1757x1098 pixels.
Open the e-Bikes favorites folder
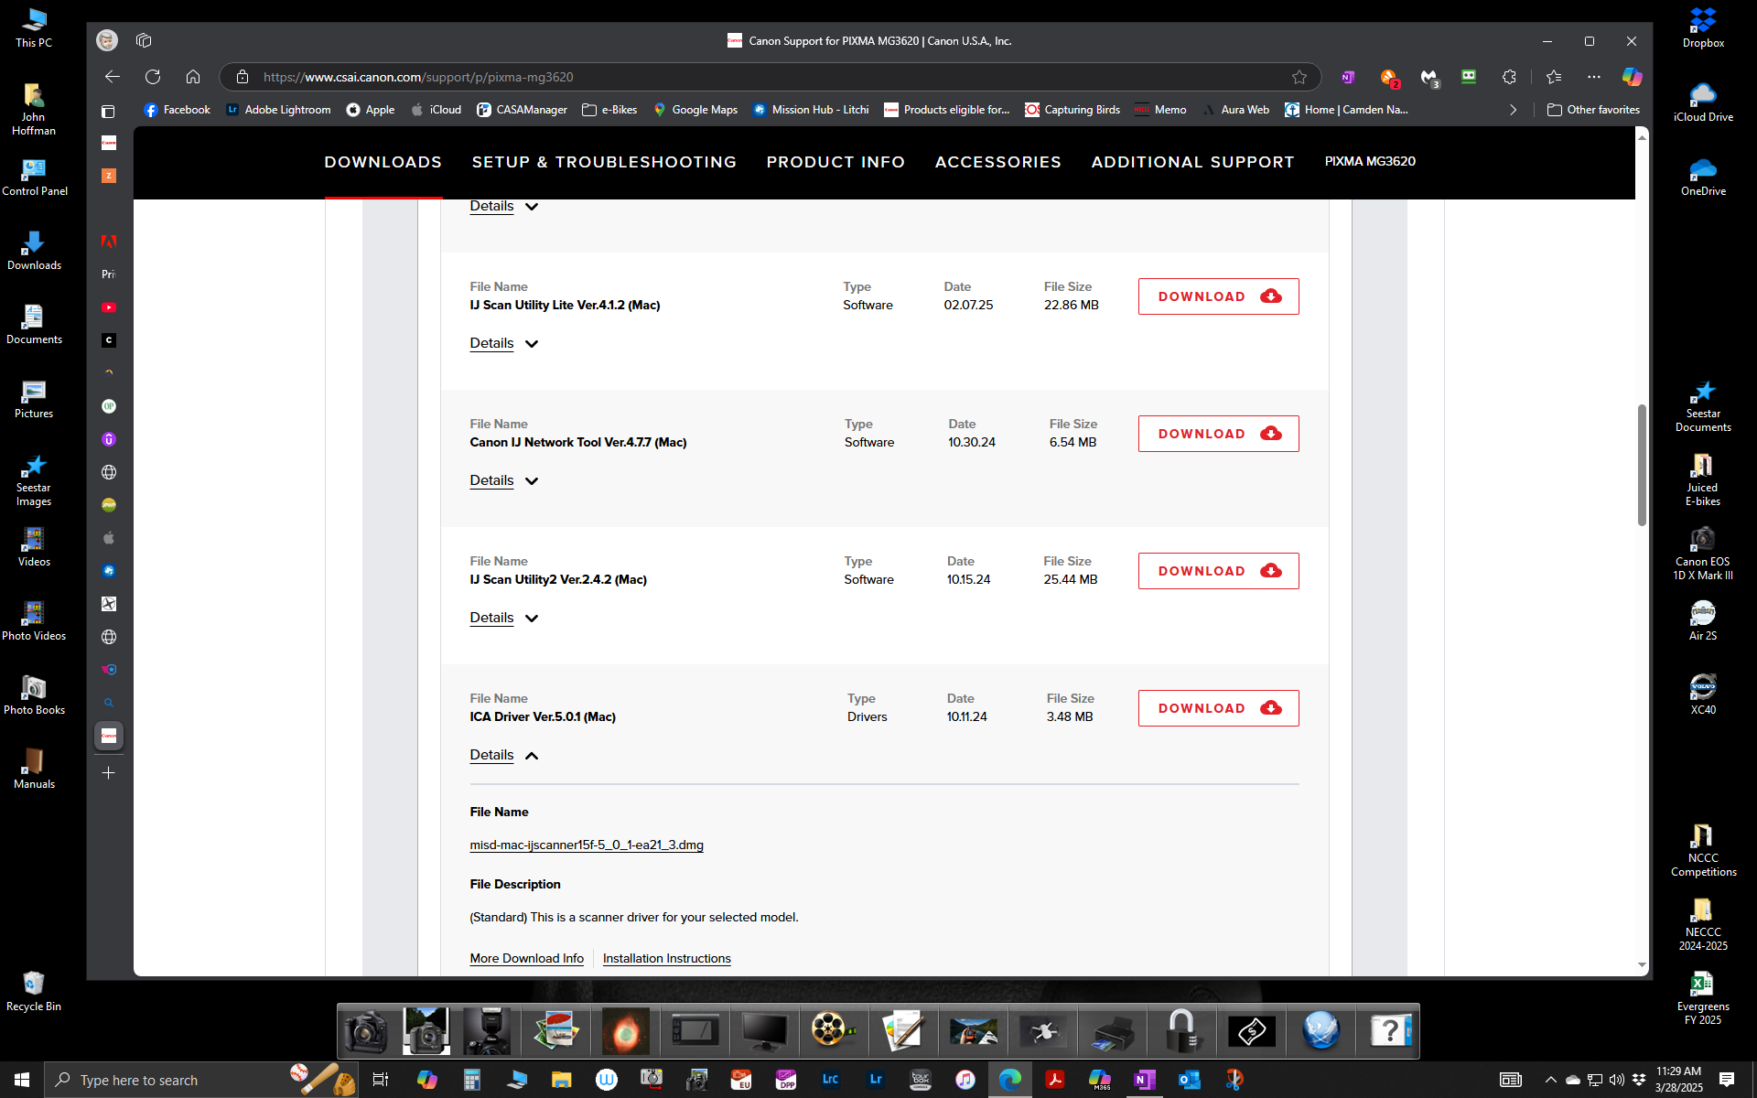click(609, 110)
